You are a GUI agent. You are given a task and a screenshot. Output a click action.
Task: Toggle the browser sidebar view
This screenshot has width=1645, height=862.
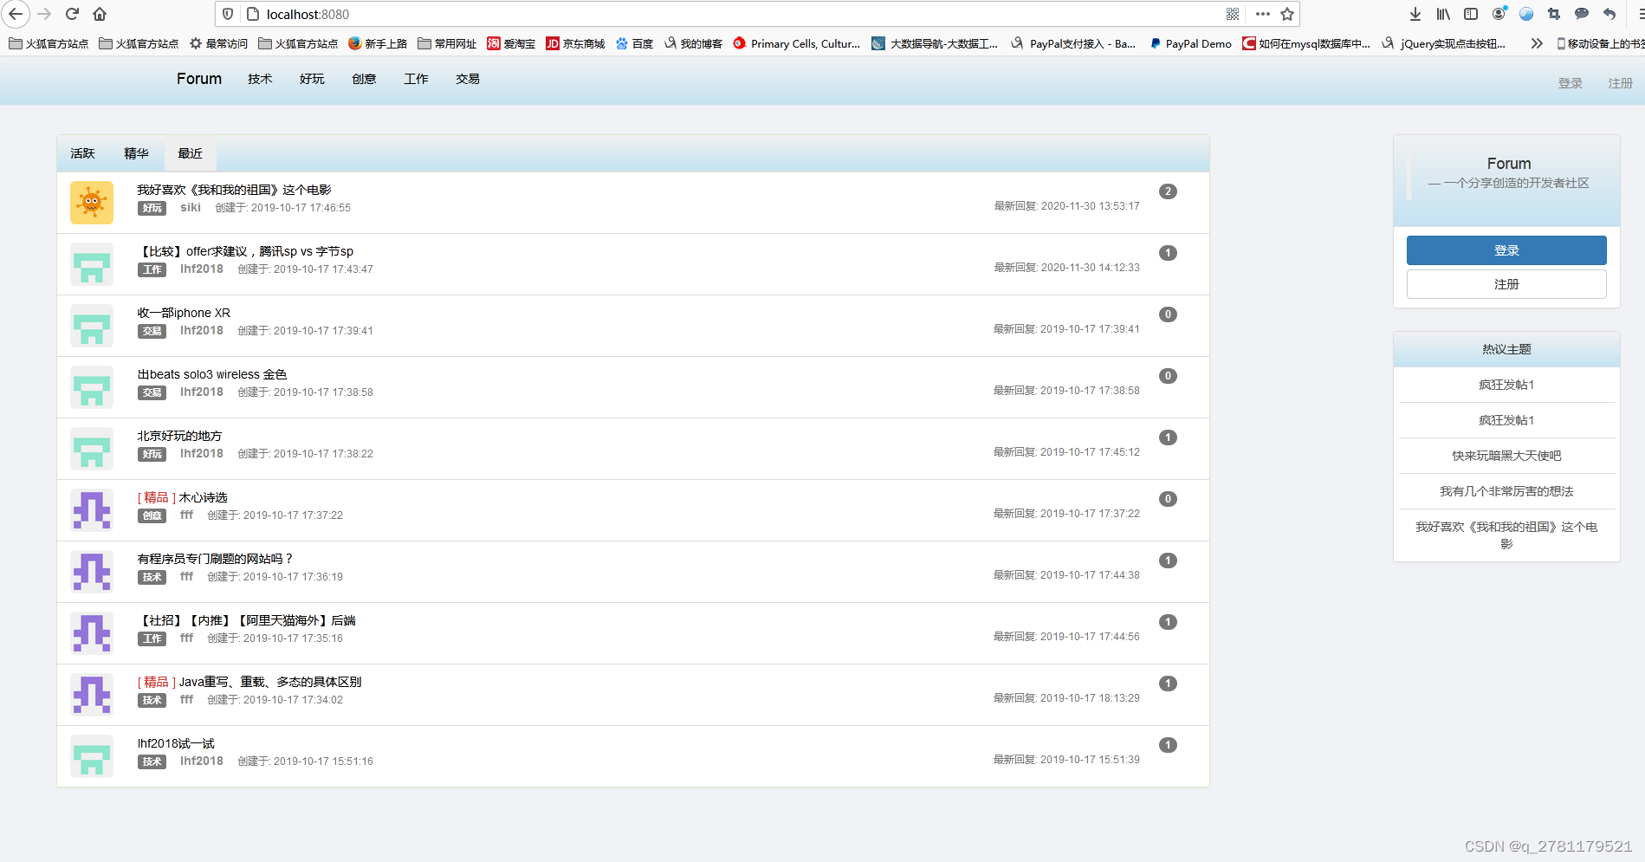1471,14
